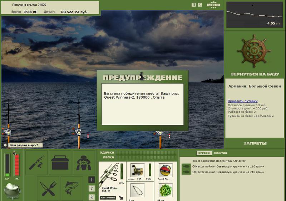The height and width of the screenshot is (201, 286).
Task: Click the red alcohol level bar
Action: (17, 165)
